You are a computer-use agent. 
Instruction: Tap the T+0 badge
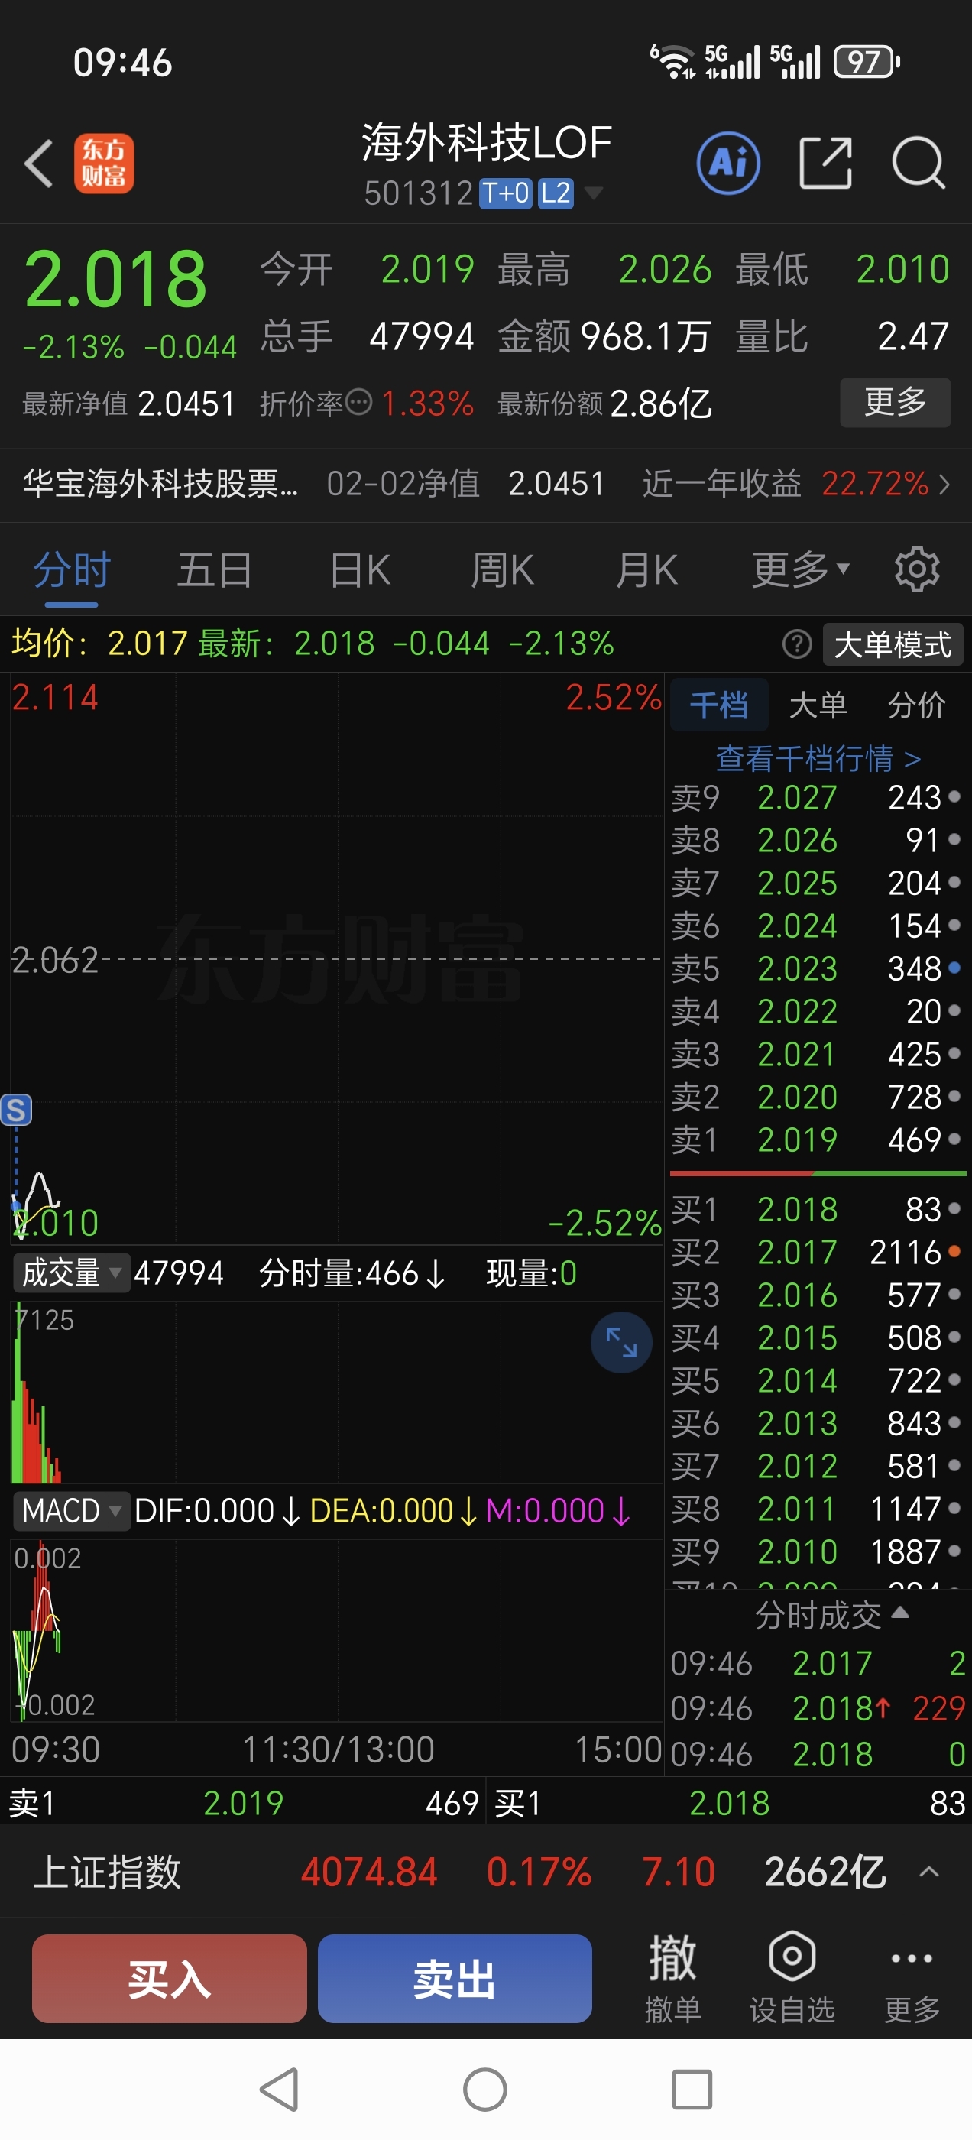tap(506, 193)
